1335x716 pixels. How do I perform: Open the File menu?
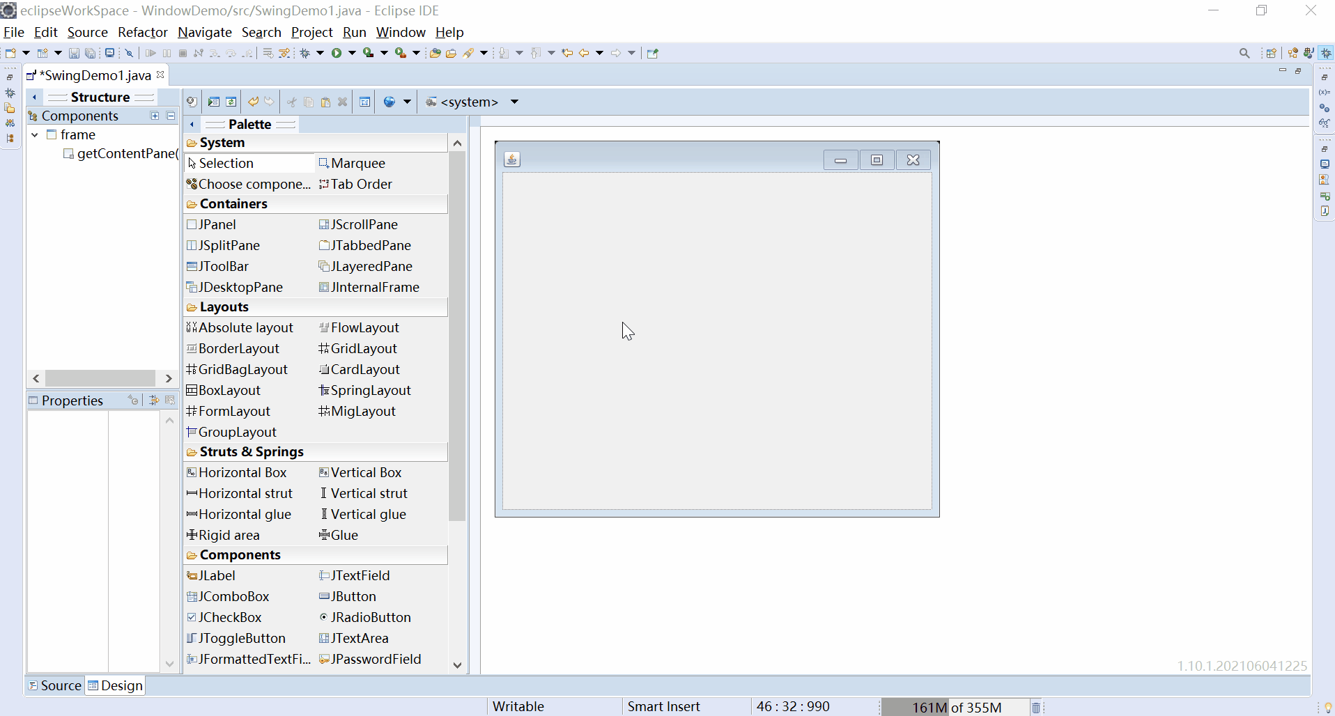tap(13, 32)
